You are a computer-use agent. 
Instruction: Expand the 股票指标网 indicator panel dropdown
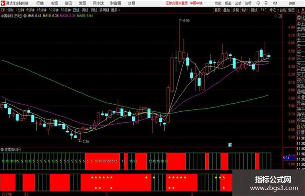coord(2,150)
